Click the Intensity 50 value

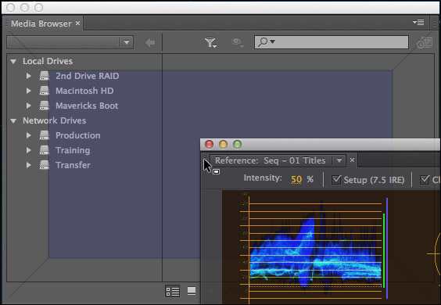296,179
